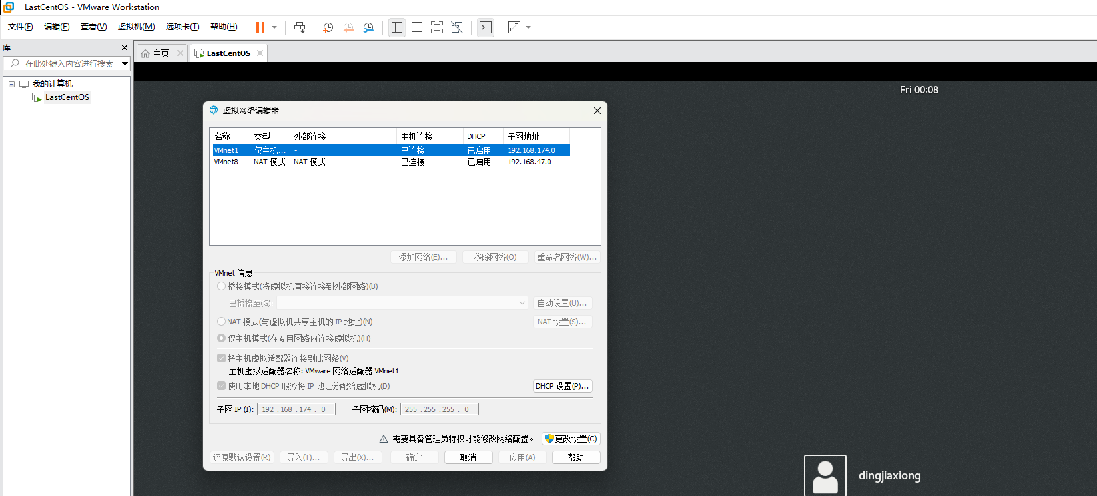Close the 库 library panel
1097x496 pixels.
(x=124, y=47)
